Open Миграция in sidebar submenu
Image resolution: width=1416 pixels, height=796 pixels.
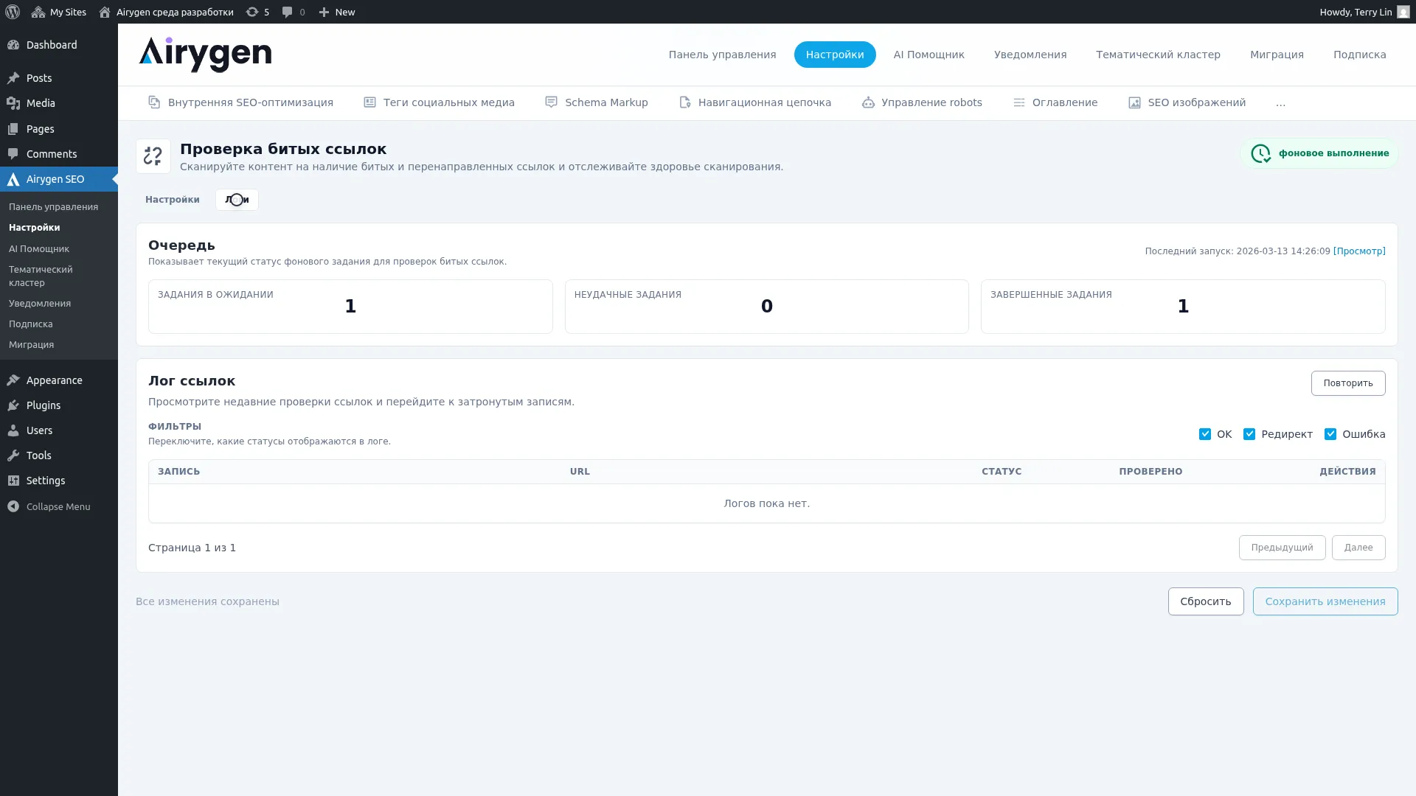pos(31,345)
